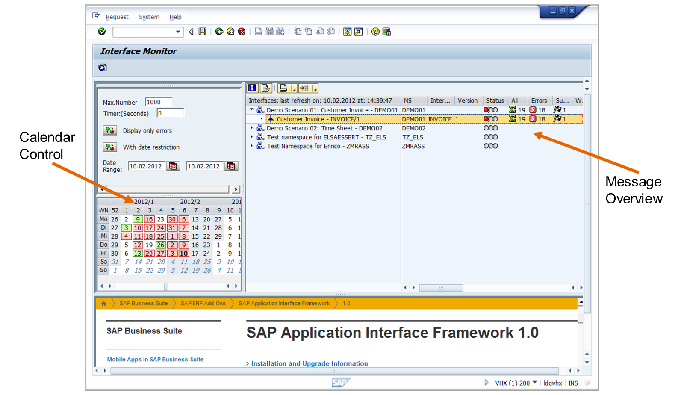Click the Choose Layout icon above the interface tree
The height and width of the screenshot is (395, 684).
tap(266, 88)
